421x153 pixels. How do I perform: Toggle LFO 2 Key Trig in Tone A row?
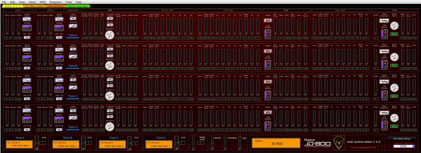pyautogui.click(x=59, y=37)
